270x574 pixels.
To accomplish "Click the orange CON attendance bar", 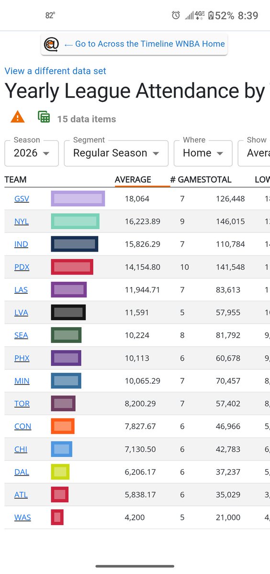I will (x=63, y=426).
